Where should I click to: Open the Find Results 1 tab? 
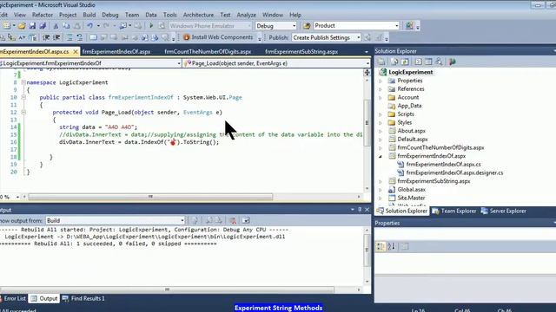click(x=84, y=298)
